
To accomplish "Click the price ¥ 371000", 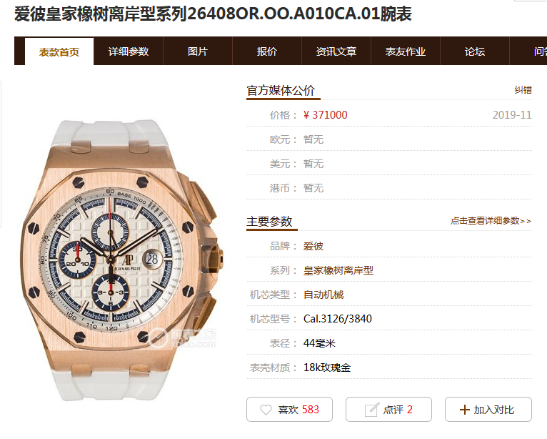I will (325, 115).
